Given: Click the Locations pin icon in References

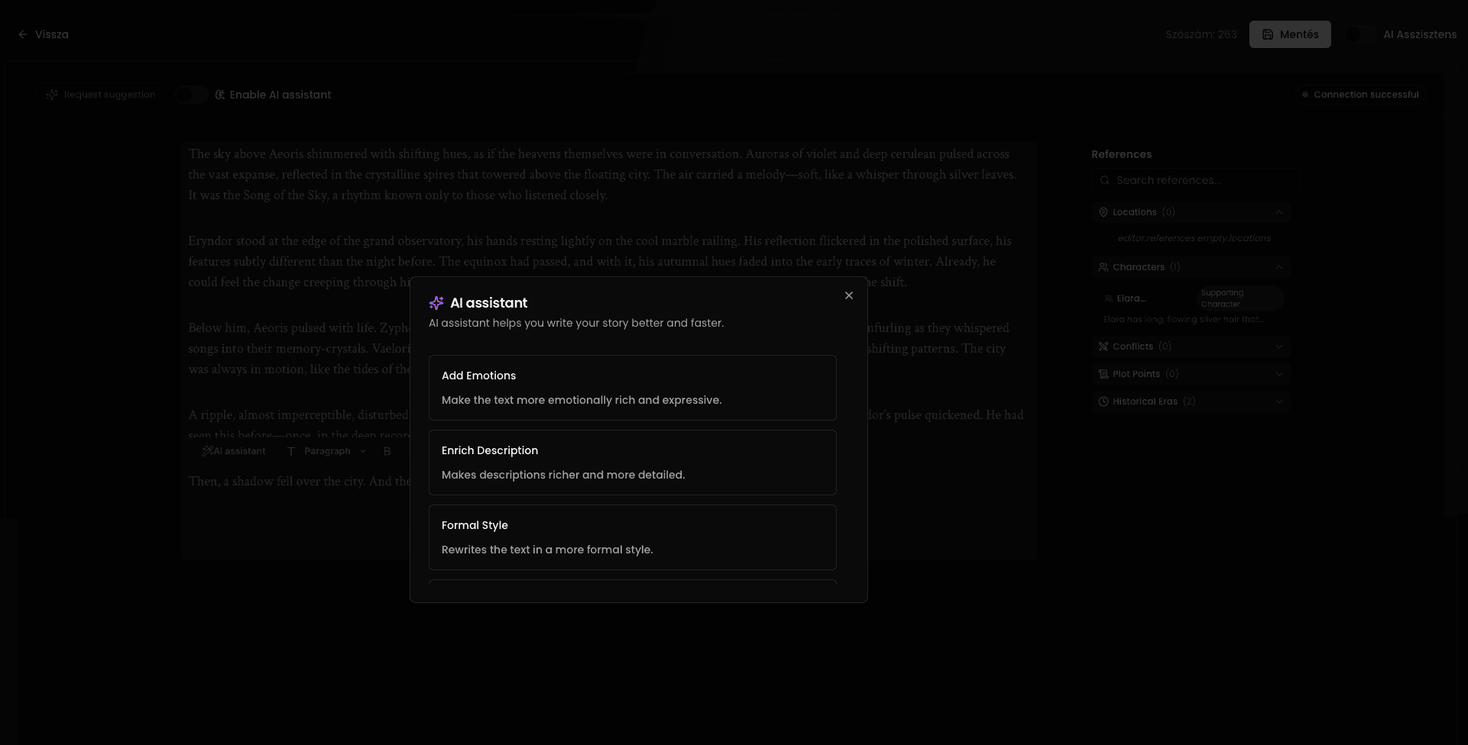Looking at the screenshot, I should [1103, 211].
